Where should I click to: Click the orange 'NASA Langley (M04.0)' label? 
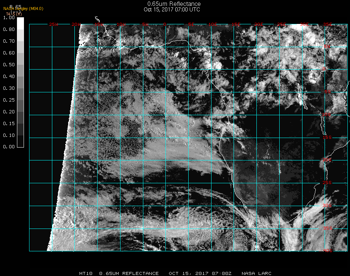[x=23, y=9]
